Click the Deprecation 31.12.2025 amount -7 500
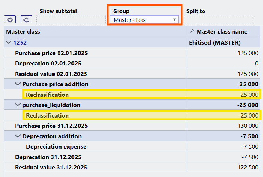The width and height of the screenshot is (263, 177). point(249,157)
